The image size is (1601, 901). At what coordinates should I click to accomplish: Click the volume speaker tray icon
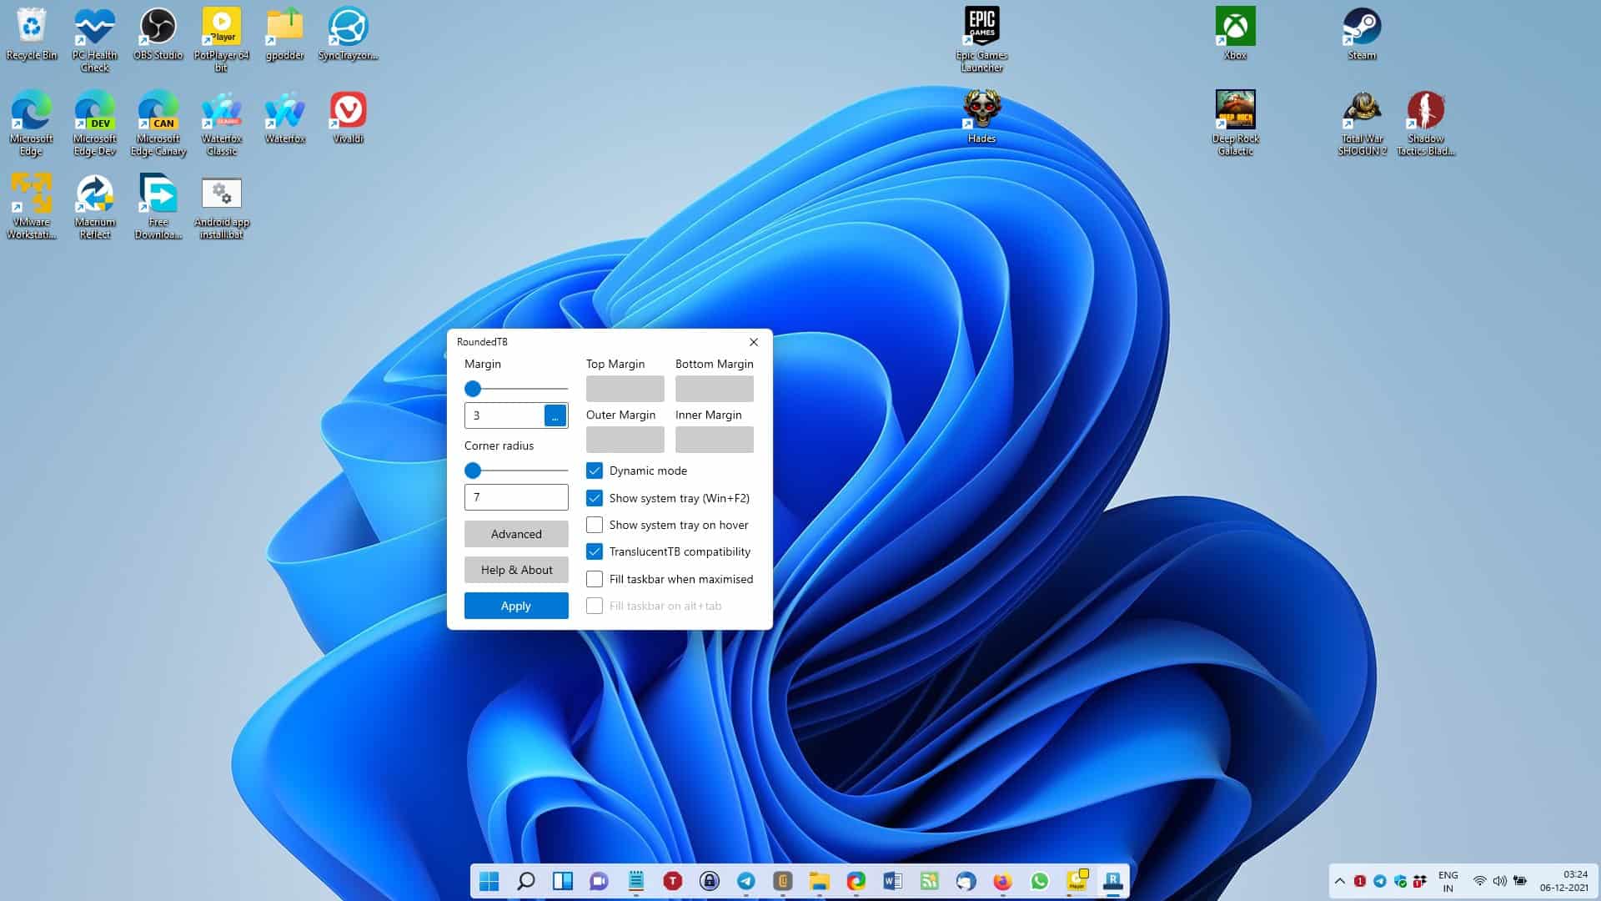click(1500, 881)
